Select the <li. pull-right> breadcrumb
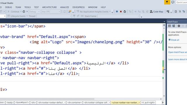187x105 pixels. [x=148, y=102]
